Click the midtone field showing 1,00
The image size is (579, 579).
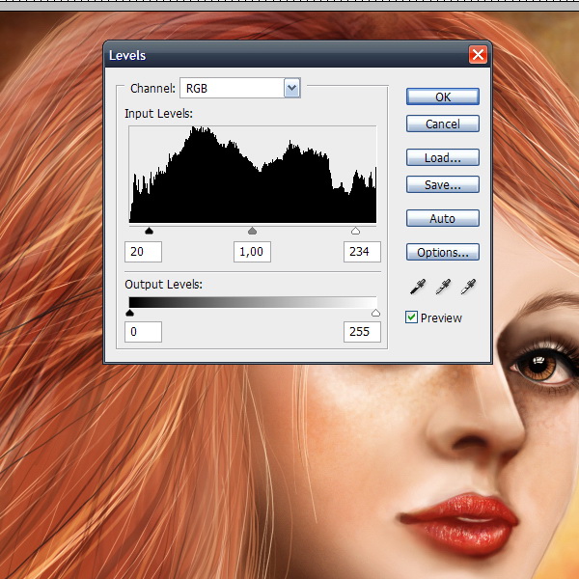click(x=252, y=252)
